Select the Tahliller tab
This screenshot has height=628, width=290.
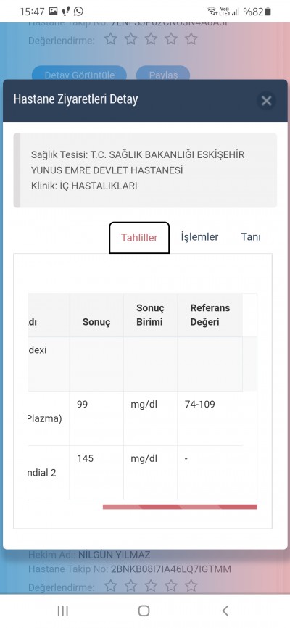(x=139, y=238)
